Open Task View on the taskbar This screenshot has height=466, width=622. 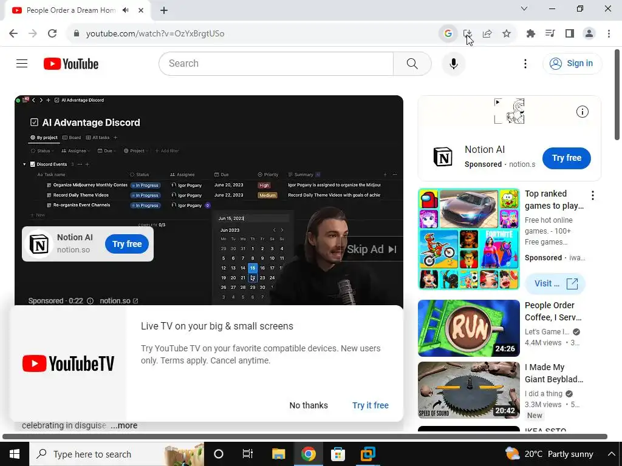(248, 454)
